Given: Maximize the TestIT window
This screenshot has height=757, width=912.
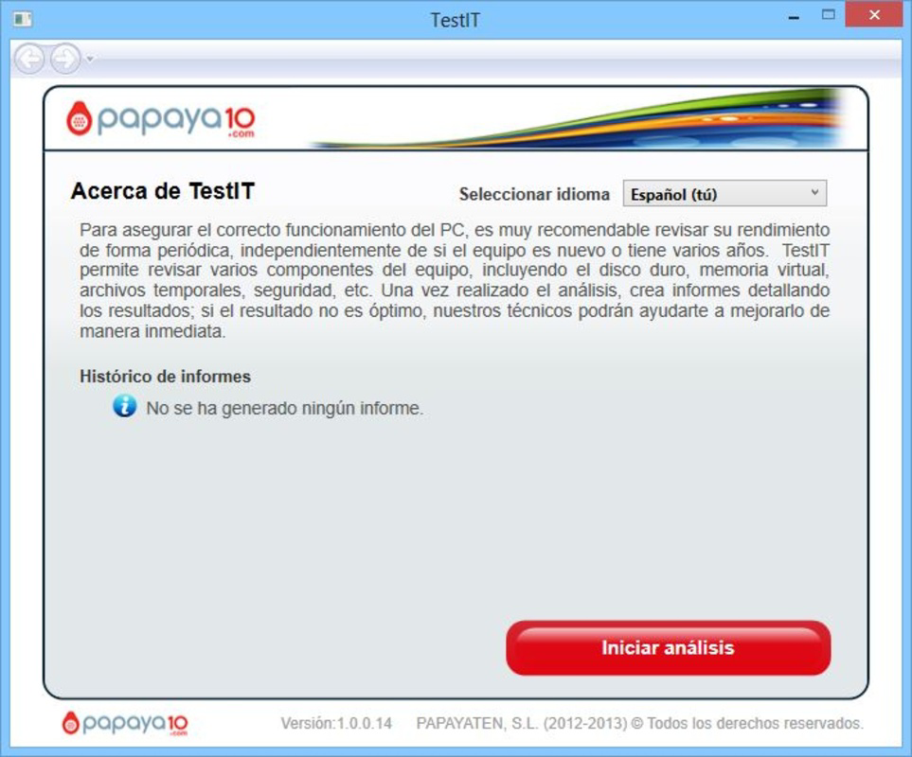Looking at the screenshot, I should click(x=829, y=15).
